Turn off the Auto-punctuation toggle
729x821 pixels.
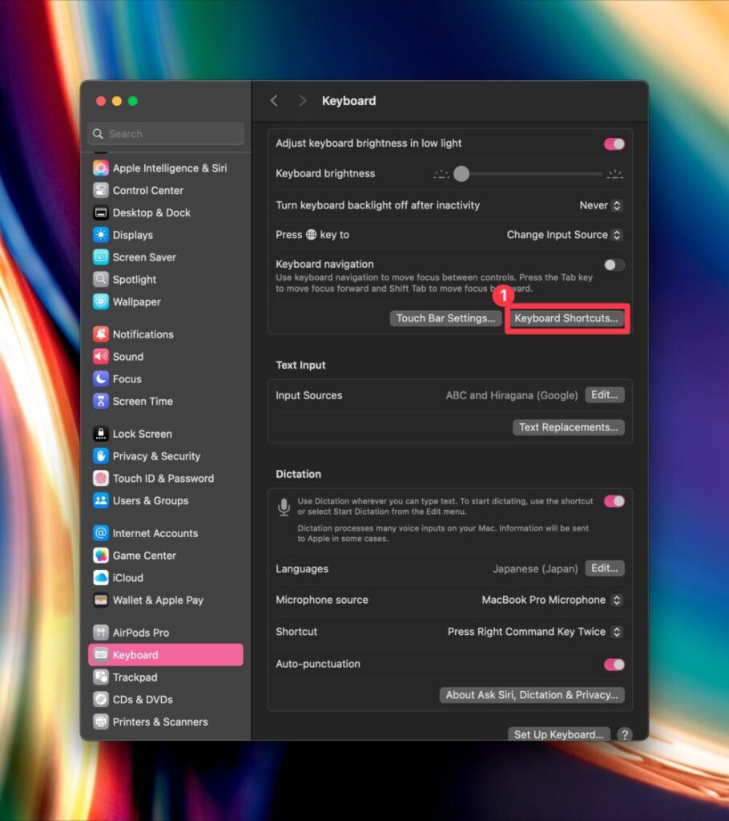tap(614, 665)
